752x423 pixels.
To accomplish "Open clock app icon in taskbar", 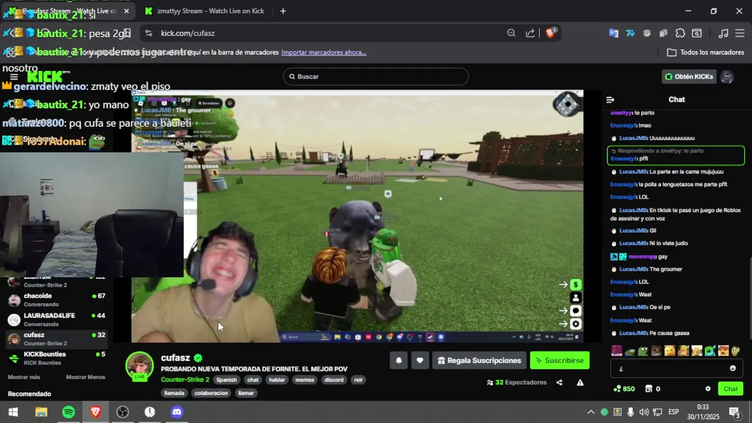I will point(150,412).
